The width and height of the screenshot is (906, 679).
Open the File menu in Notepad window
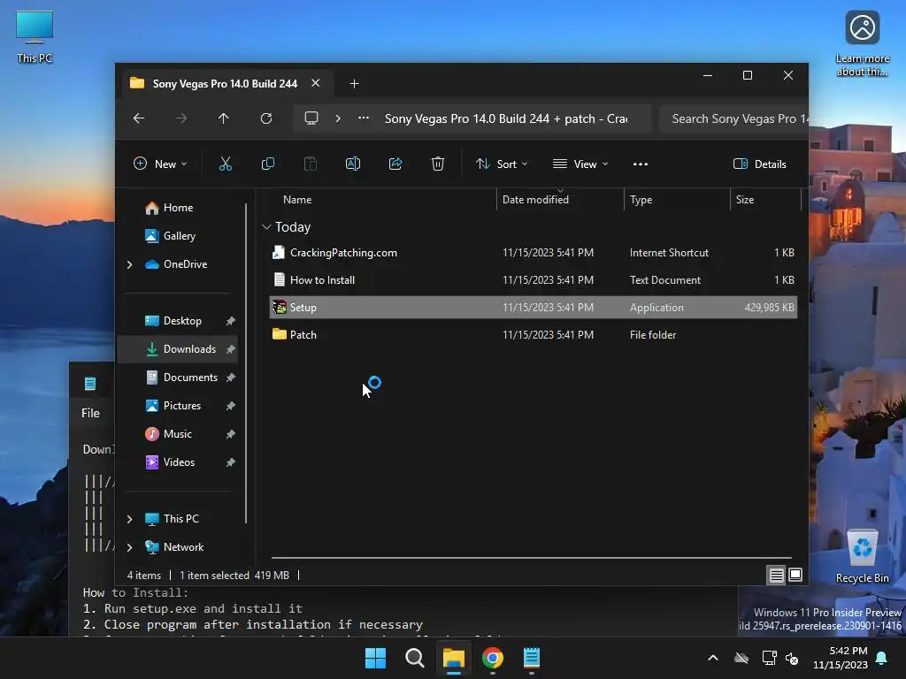pos(91,413)
